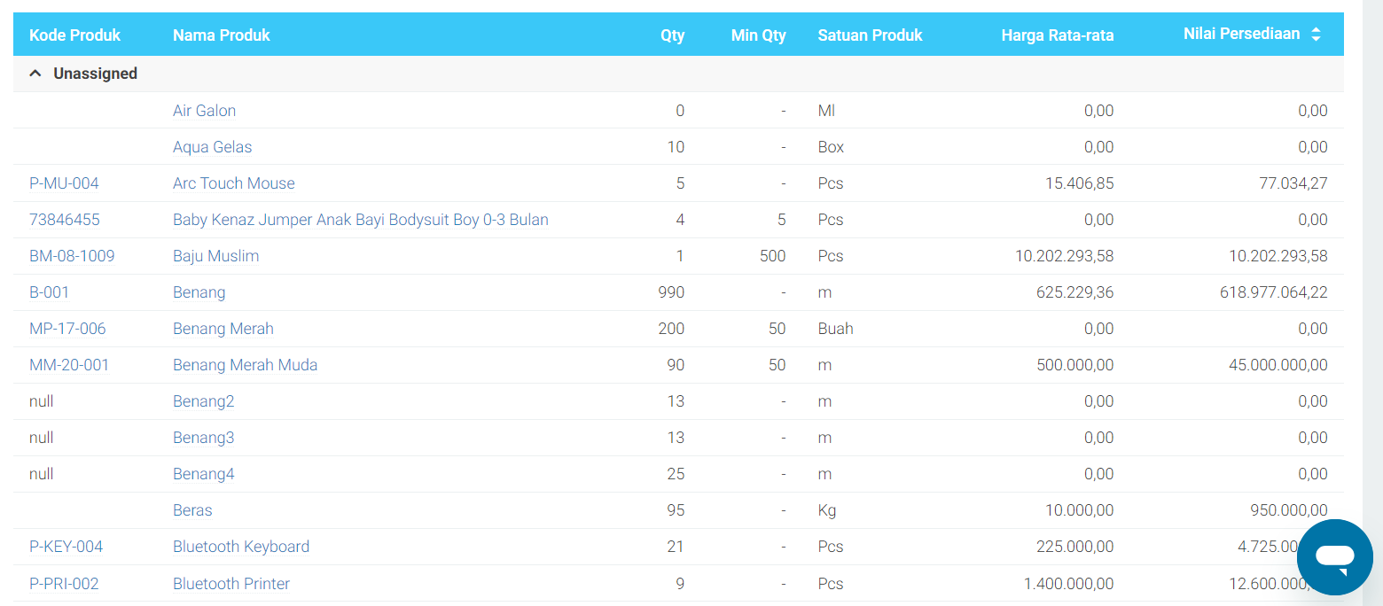The width and height of the screenshot is (1383, 606).
Task: Open Benang2 product link
Action: (203, 401)
